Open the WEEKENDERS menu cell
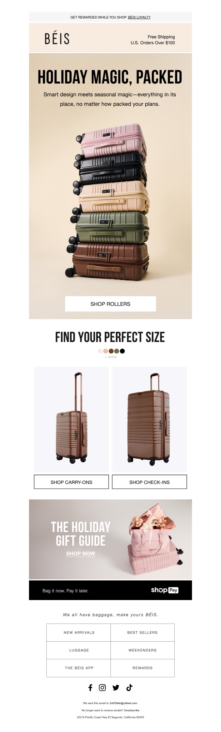This screenshot has width=221, height=732. pyautogui.click(x=143, y=650)
